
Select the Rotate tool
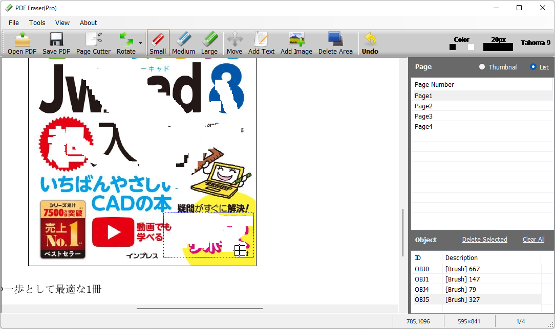tap(126, 43)
